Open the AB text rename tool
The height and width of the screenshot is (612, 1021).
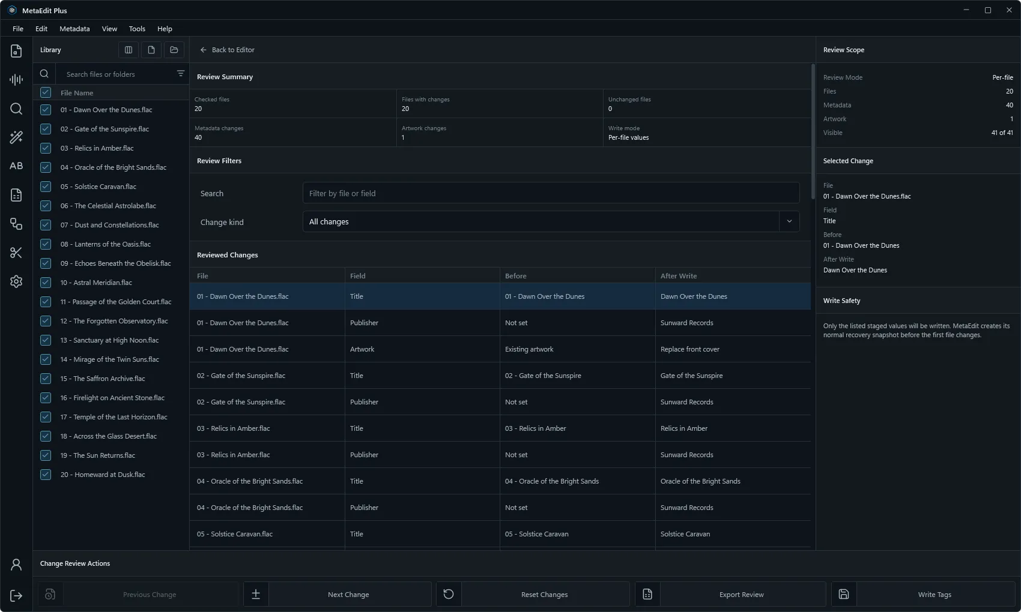(16, 166)
